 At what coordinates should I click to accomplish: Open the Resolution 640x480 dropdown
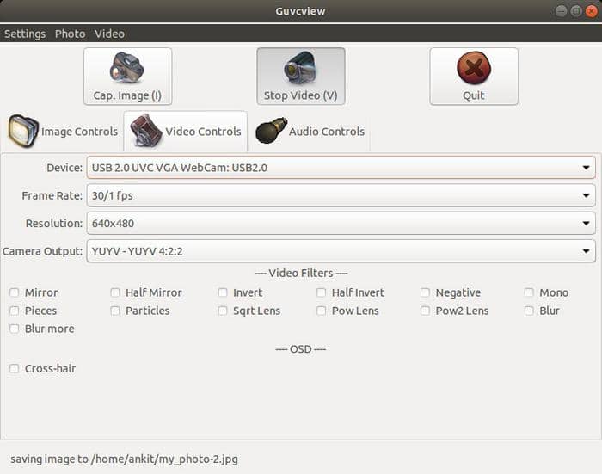pyautogui.click(x=341, y=223)
